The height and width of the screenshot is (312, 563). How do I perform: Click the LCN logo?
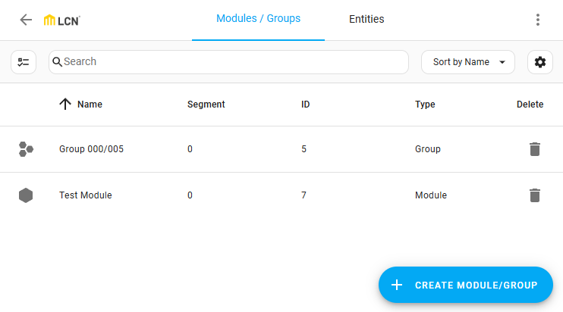pos(62,20)
